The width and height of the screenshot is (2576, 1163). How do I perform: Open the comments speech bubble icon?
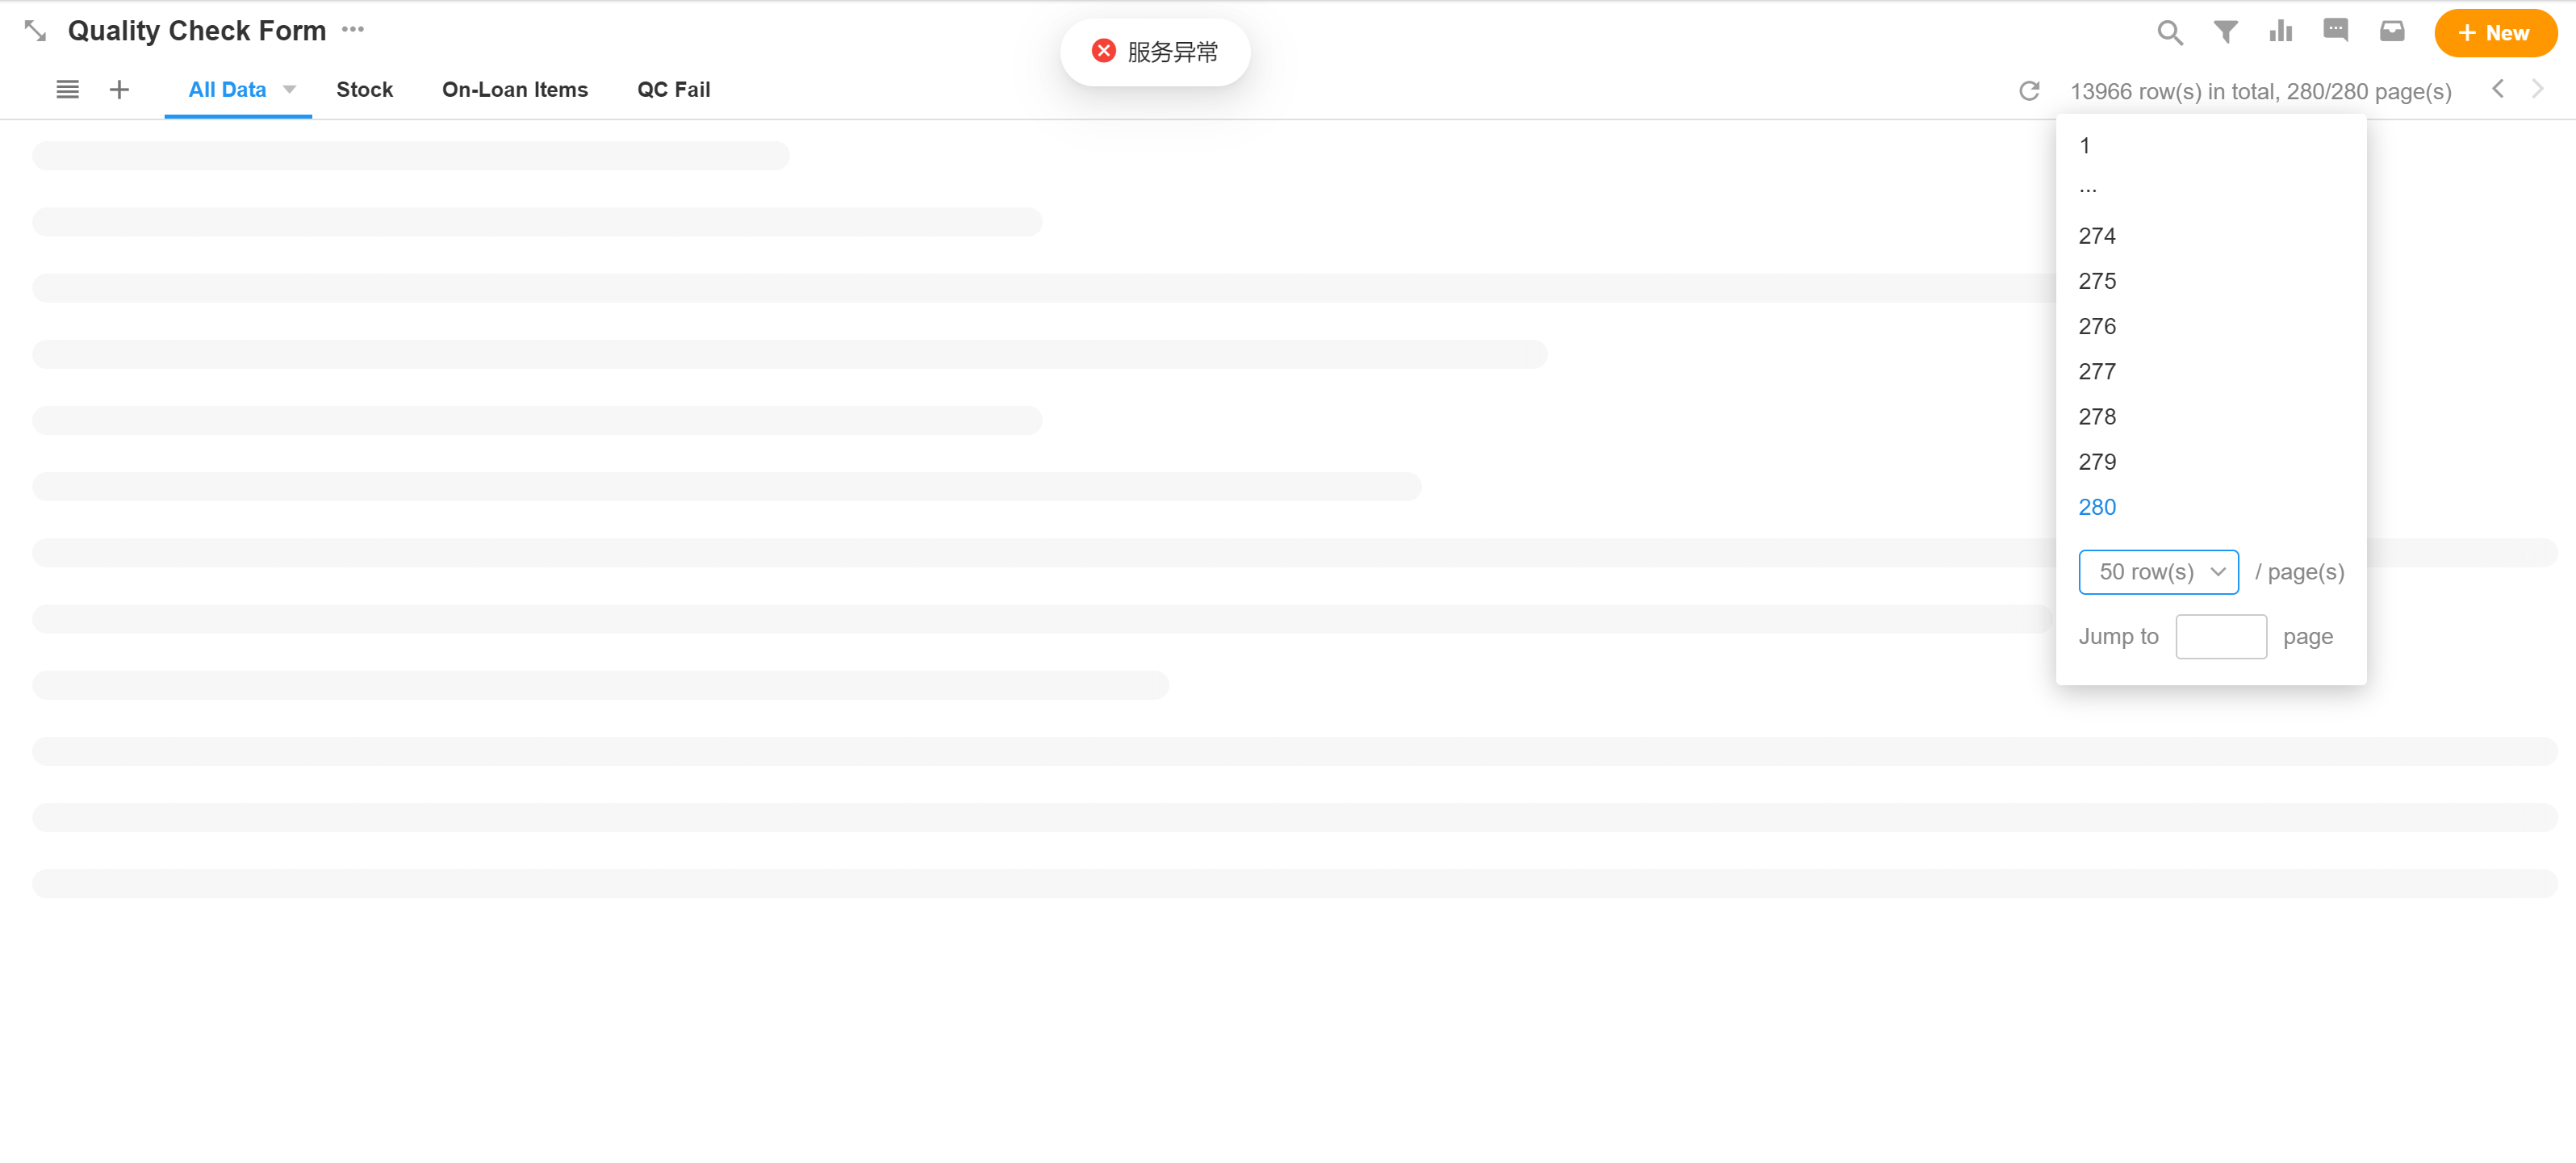point(2336,31)
